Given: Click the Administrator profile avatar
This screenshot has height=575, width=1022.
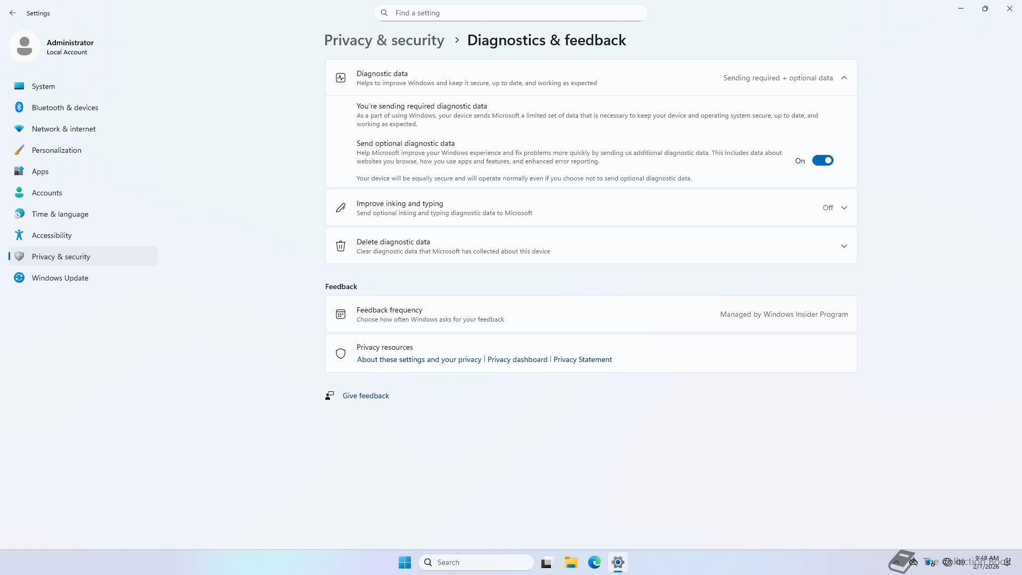Looking at the screenshot, I should coord(24,46).
